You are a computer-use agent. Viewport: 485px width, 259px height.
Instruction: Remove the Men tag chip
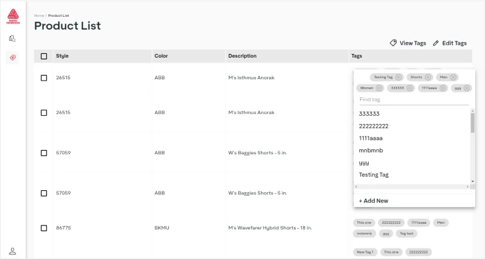(x=453, y=77)
